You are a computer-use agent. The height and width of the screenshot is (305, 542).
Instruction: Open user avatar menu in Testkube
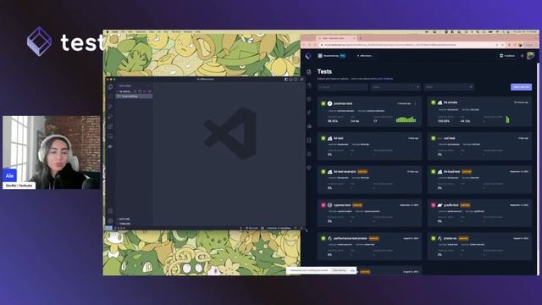pyautogui.click(x=531, y=55)
